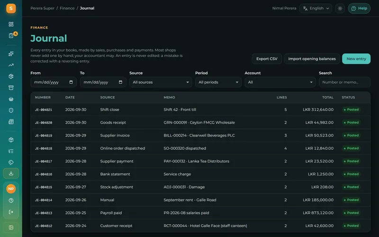
Task: Open the sparkles AI icon in sidebar
Action: coord(11,54)
